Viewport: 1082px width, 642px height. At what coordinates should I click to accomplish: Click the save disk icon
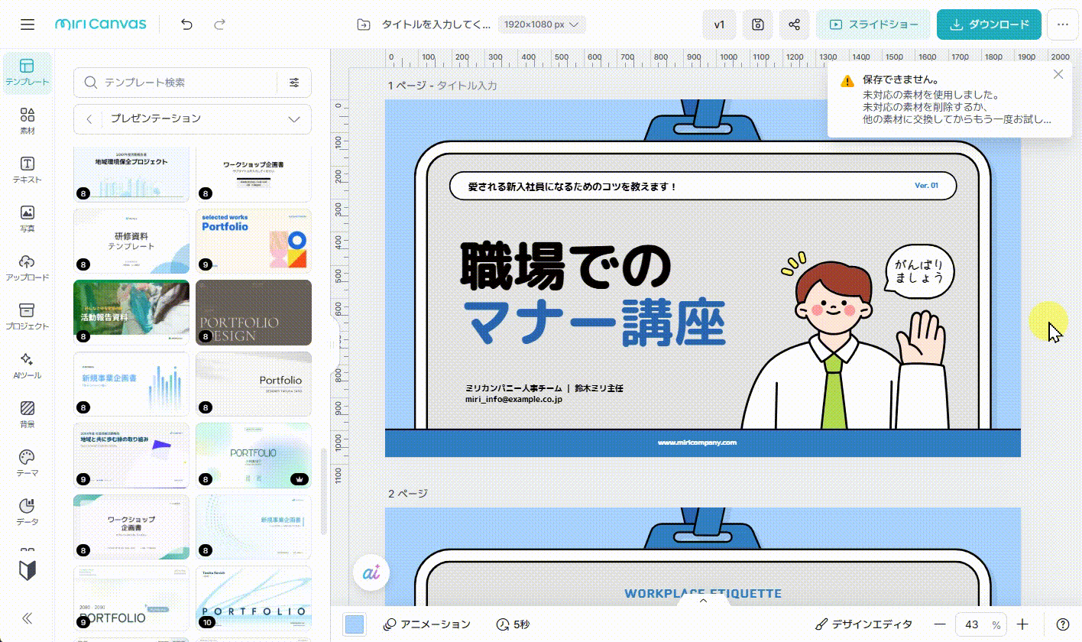(757, 24)
